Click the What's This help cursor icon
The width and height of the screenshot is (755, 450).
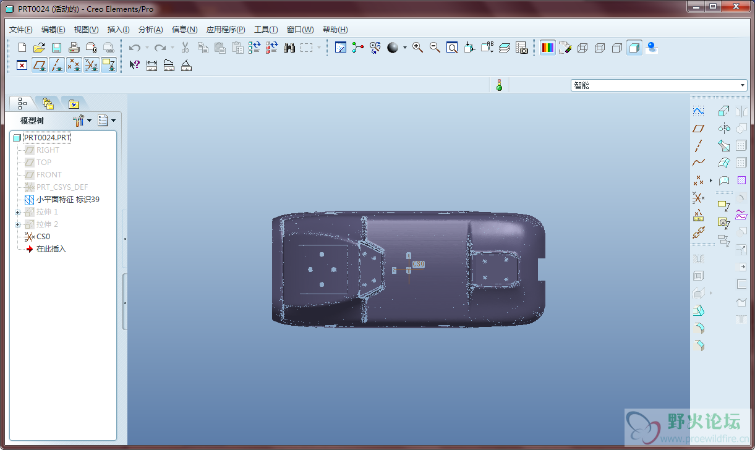[x=135, y=65]
